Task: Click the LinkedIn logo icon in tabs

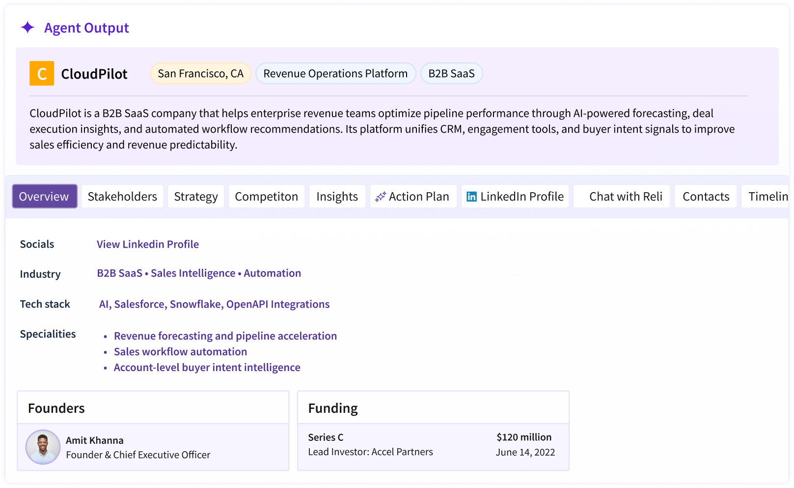Action: 471,197
